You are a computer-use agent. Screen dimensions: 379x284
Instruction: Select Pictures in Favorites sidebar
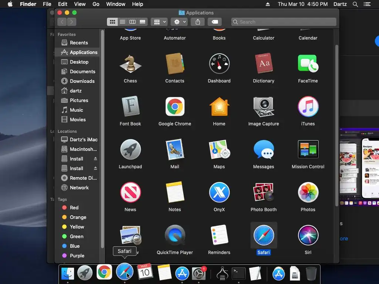77,101
